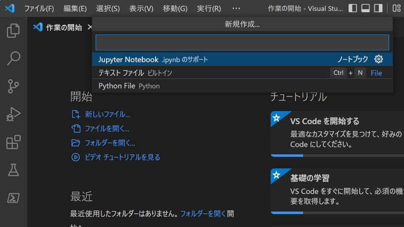Screen dimensions: 404x227
Task: Choose テキスト ファイル option
Action: tap(242, 73)
